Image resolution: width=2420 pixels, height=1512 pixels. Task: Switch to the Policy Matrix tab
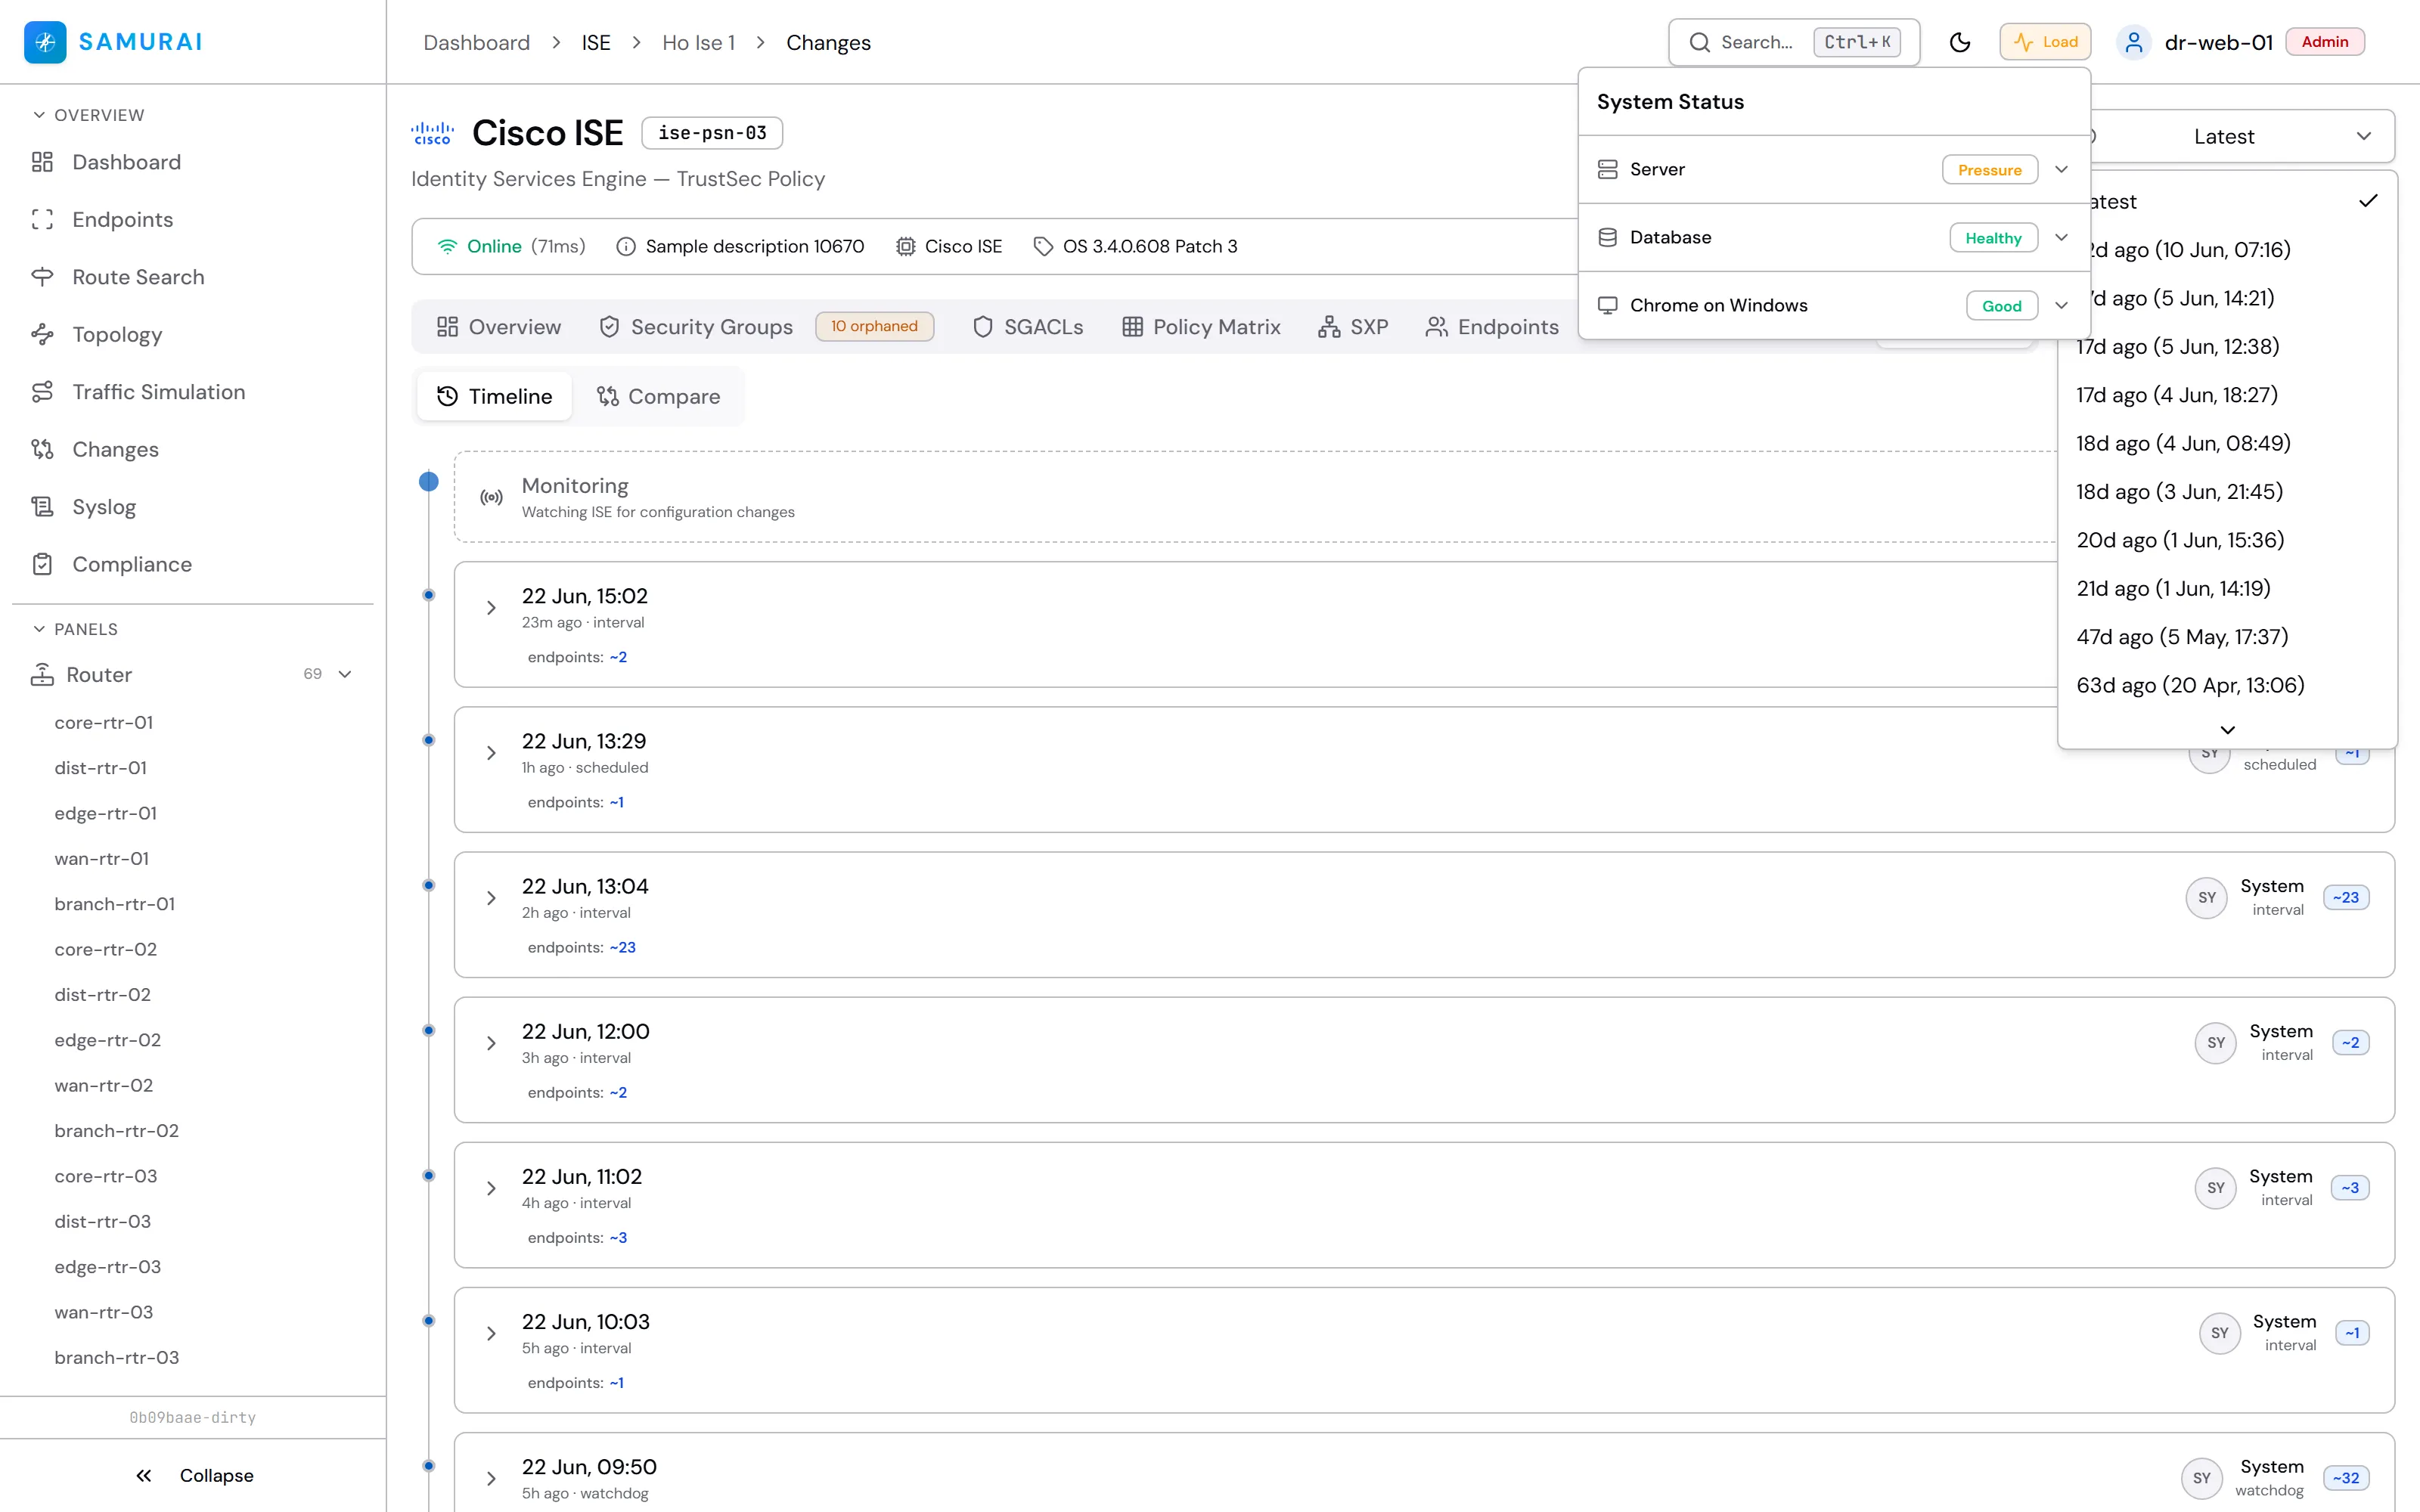click(x=1201, y=327)
